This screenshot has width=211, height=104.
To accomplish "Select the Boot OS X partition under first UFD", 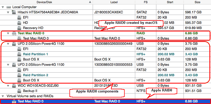I will [x=106, y=59].
